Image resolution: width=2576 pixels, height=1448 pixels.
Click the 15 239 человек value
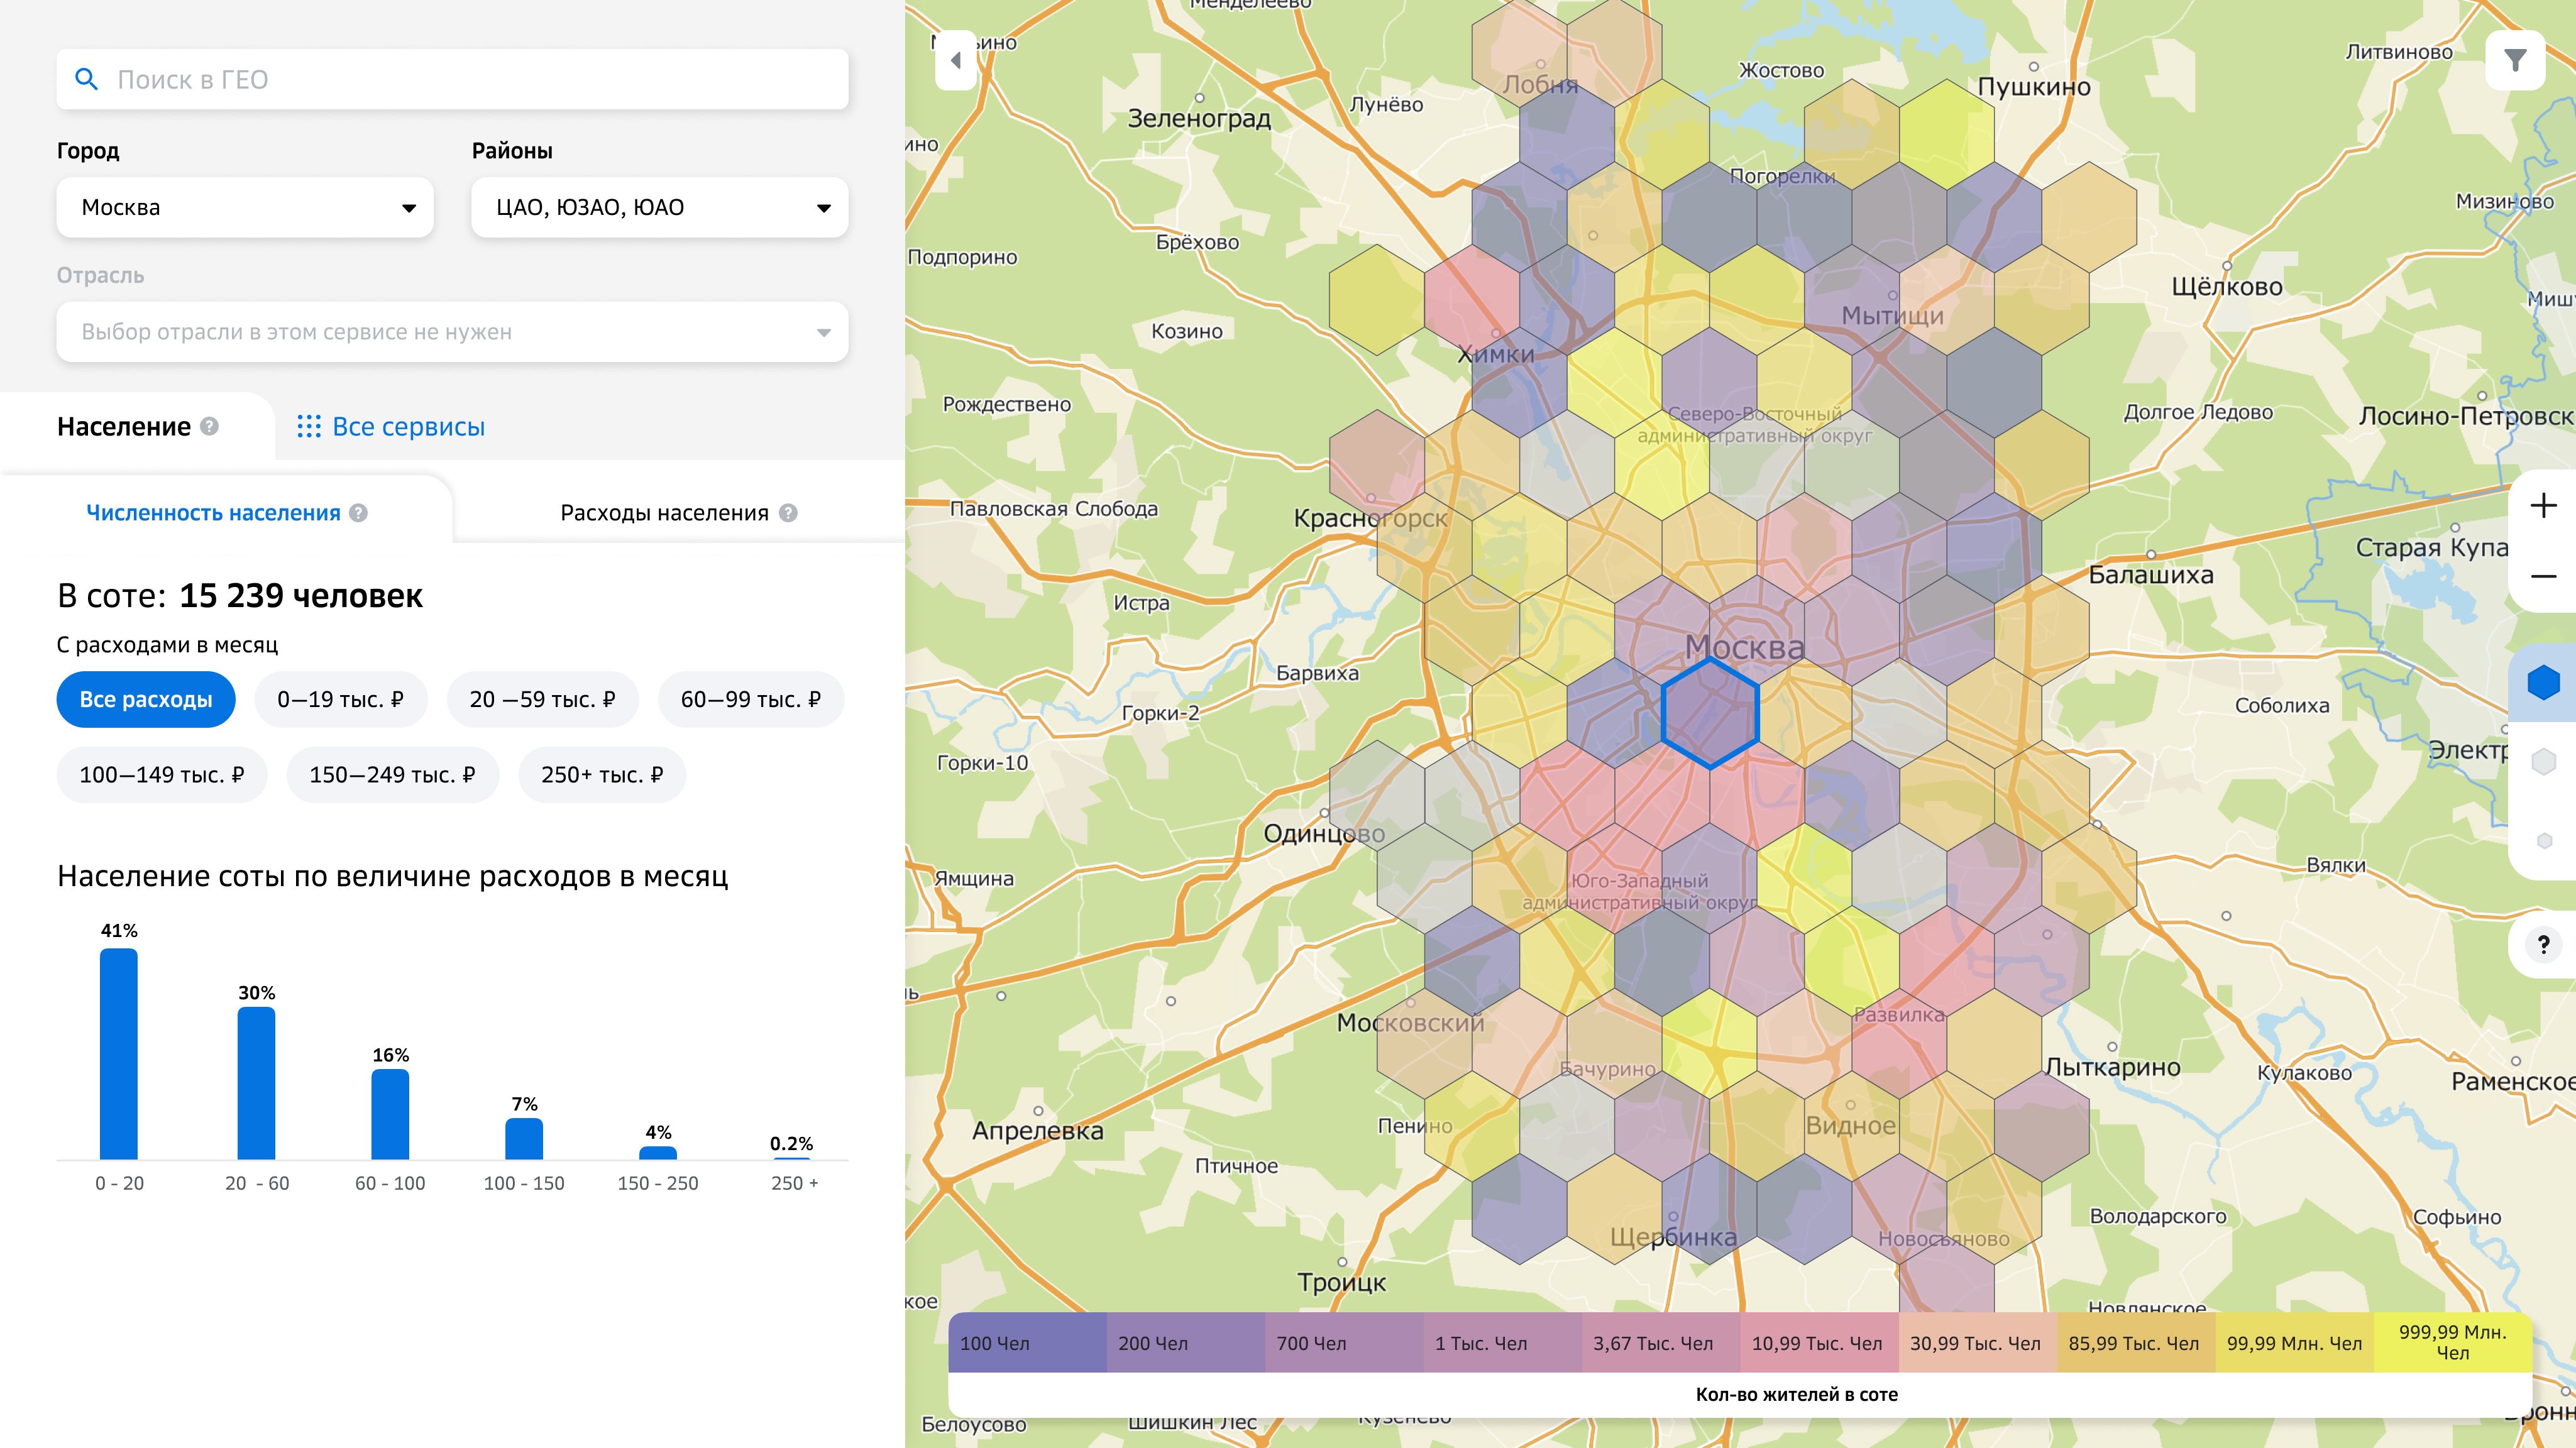tap(301, 596)
